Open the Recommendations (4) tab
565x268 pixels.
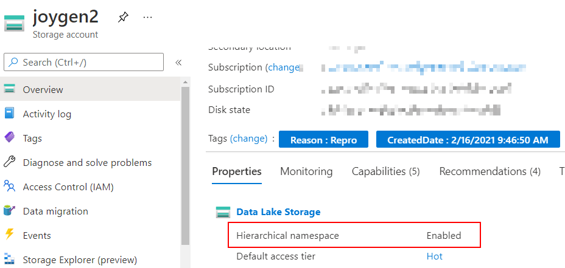click(490, 171)
